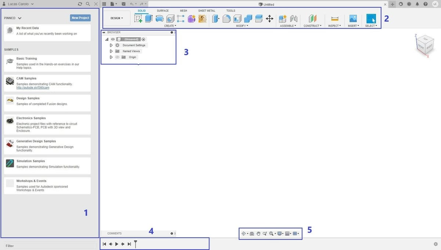Save the document with the Save icon

123,4
